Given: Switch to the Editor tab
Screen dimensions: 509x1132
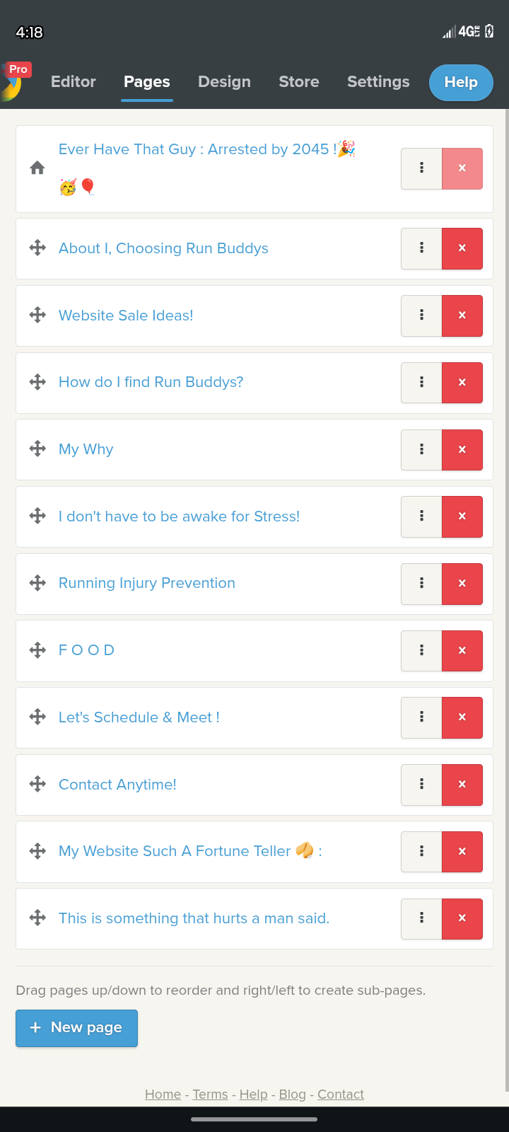Looking at the screenshot, I should (x=74, y=82).
